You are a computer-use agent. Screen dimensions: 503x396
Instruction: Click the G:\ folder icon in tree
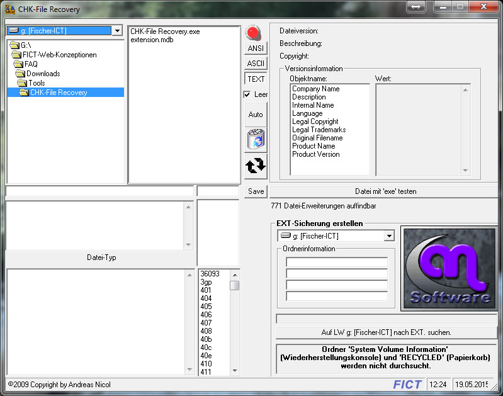(14, 45)
